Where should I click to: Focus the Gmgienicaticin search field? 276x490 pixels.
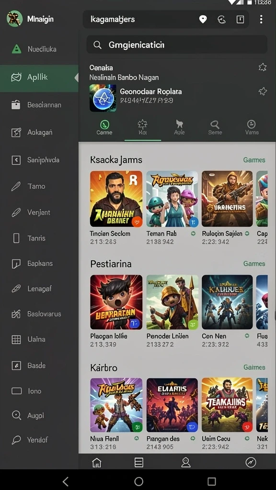pyautogui.click(x=177, y=45)
